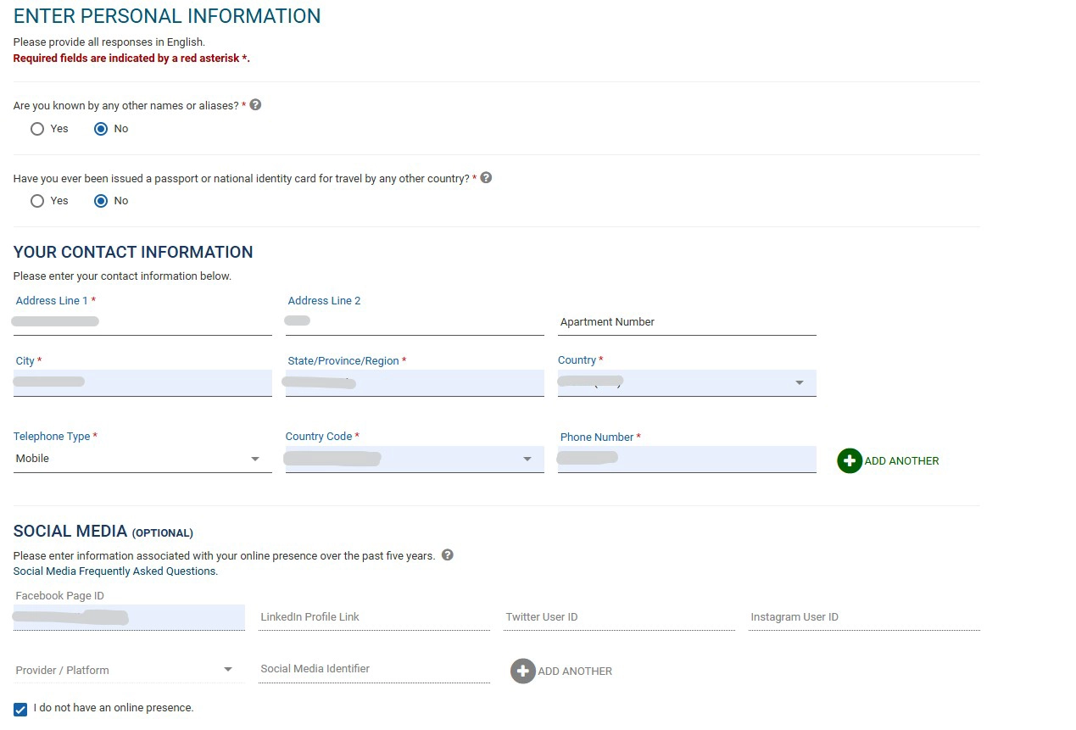
Task: Click the LinkedIn Profile Link field
Action: [x=374, y=616]
